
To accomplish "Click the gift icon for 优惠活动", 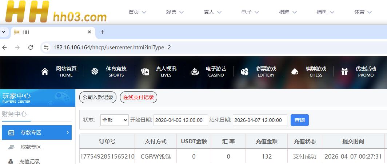I will (344, 71).
